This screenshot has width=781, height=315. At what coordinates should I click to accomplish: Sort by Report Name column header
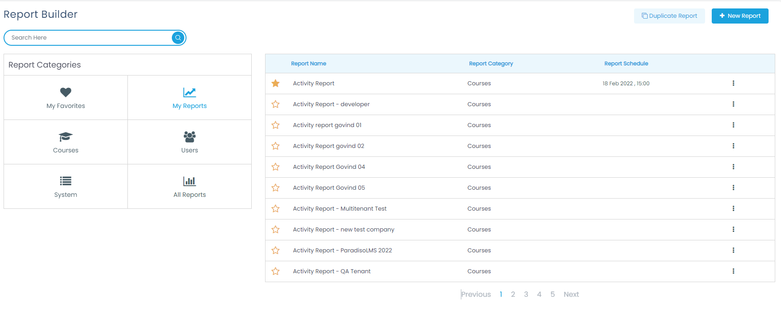309,64
